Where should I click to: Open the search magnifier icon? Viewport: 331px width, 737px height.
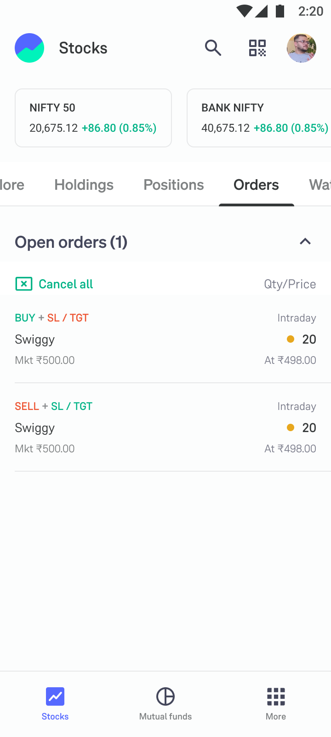213,48
